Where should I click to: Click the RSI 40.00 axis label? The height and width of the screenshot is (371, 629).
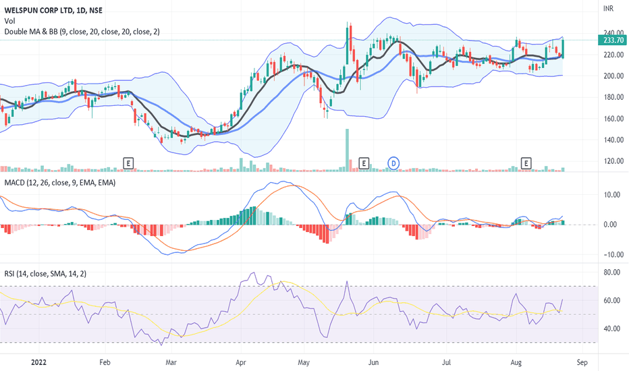pyautogui.click(x=611, y=329)
